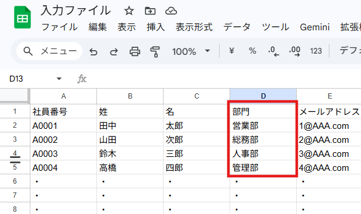
Task: Click the name box showing D13
Action: tap(16, 79)
